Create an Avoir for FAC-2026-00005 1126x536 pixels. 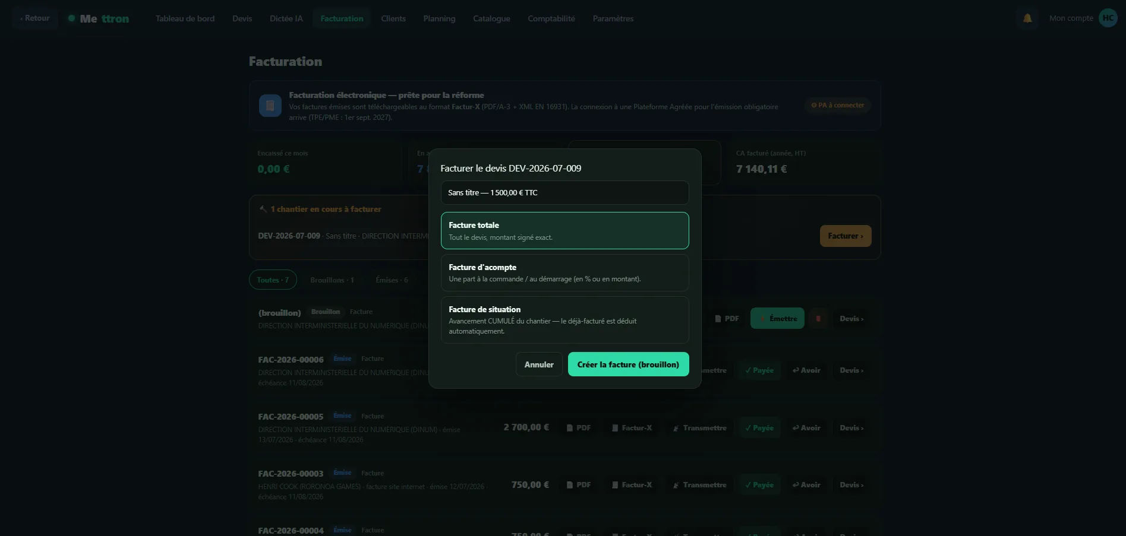coord(806,428)
